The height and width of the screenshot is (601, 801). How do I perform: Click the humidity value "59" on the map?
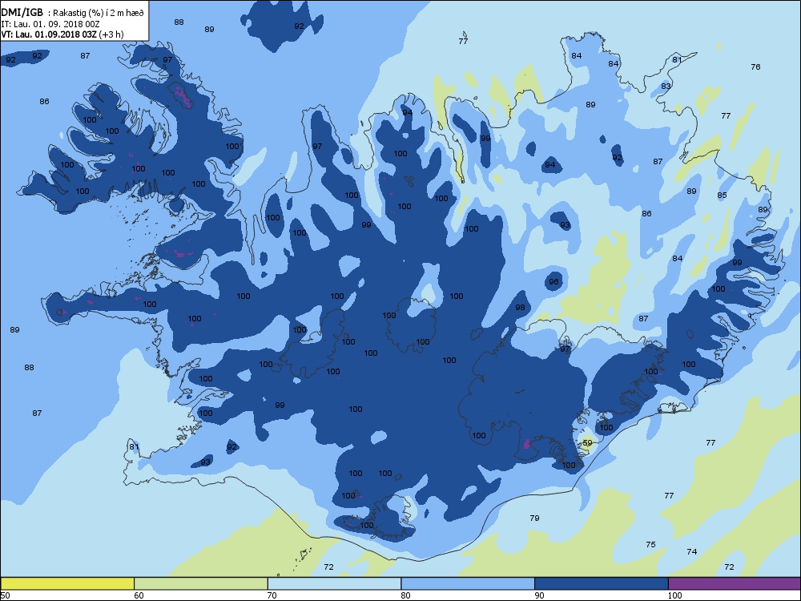pyautogui.click(x=587, y=443)
